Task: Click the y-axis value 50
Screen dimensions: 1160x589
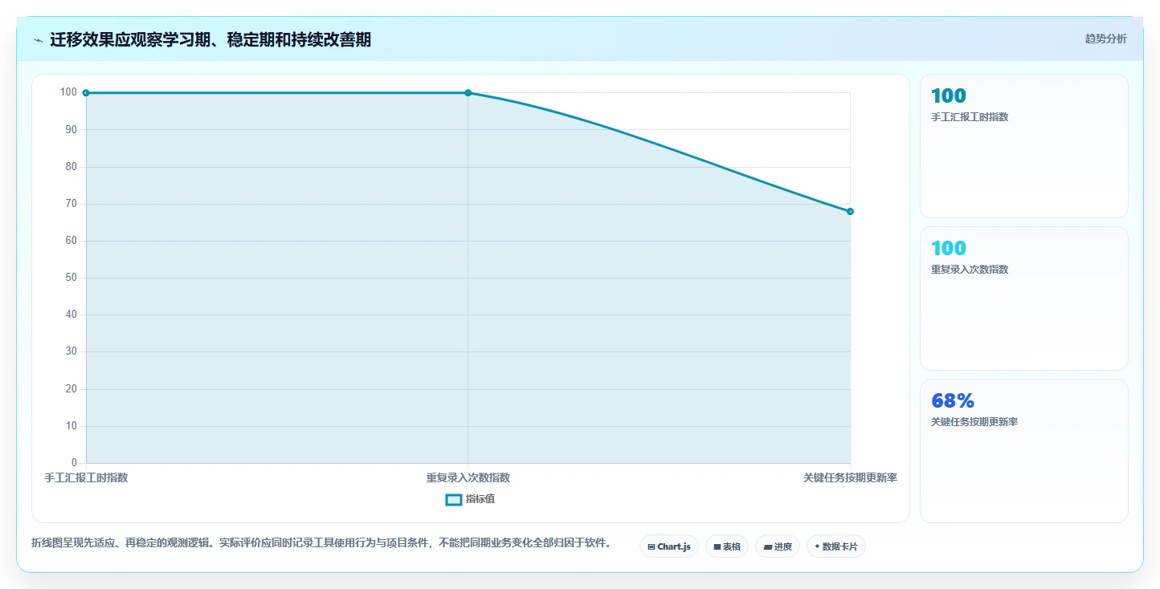Action: pyautogui.click(x=71, y=278)
